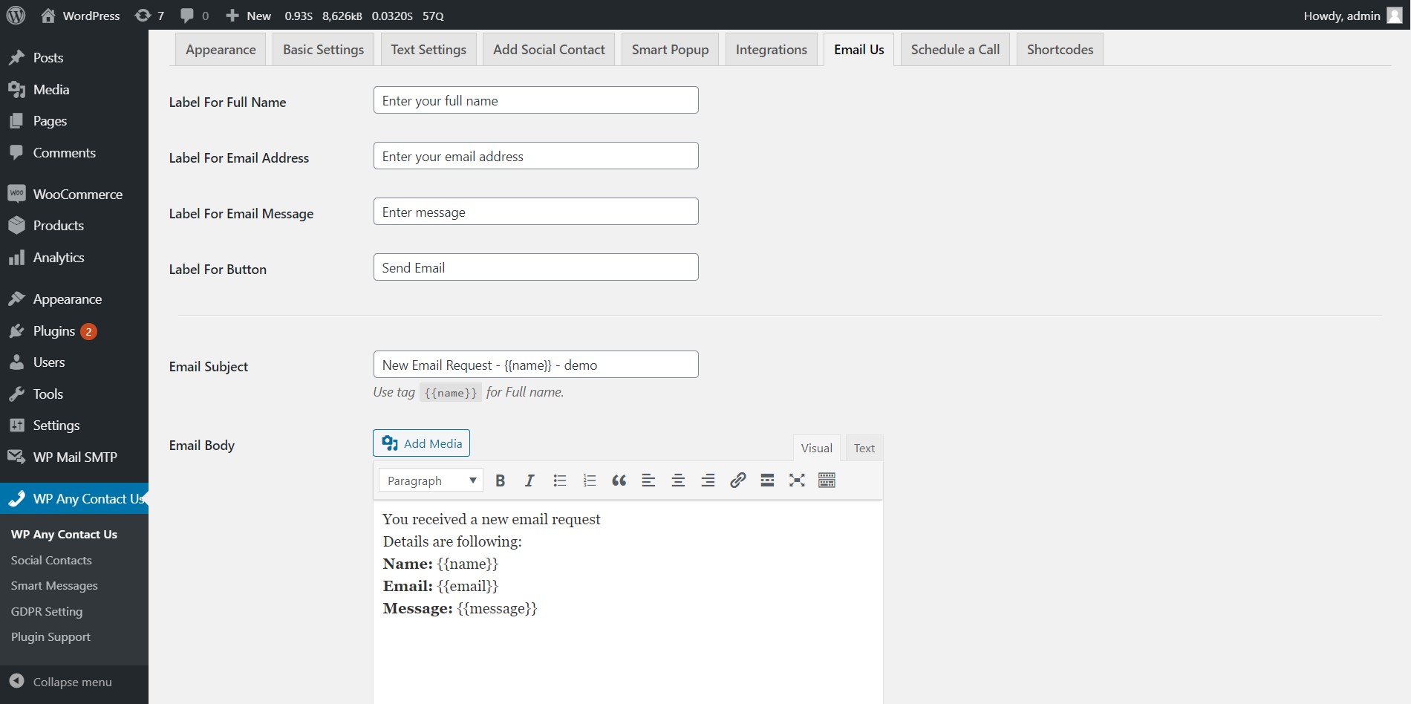Switch editor to Visual mode
The width and height of the screenshot is (1411, 704).
(816, 449)
